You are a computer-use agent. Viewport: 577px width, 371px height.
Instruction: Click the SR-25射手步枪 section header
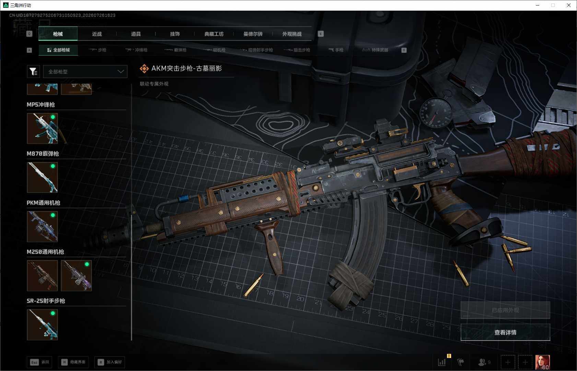(46, 301)
